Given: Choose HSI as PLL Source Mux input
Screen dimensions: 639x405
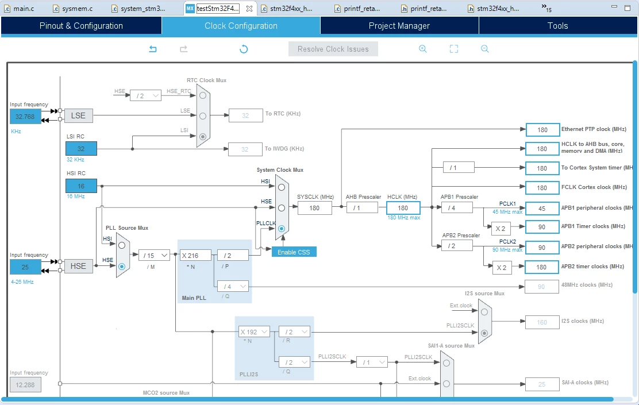Looking at the screenshot, I should pos(122,246).
